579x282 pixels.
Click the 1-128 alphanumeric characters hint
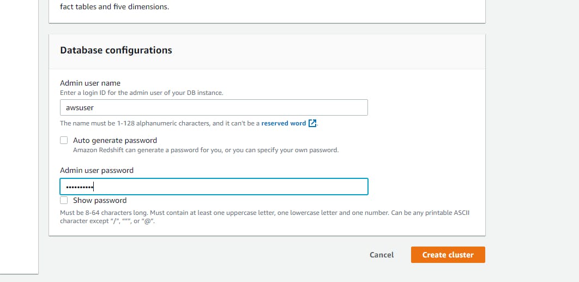pyautogui.click(x=158, y=123)
